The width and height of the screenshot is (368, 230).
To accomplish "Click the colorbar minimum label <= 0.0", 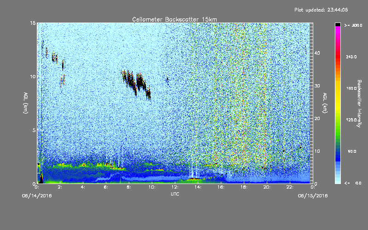I will 353,183.
